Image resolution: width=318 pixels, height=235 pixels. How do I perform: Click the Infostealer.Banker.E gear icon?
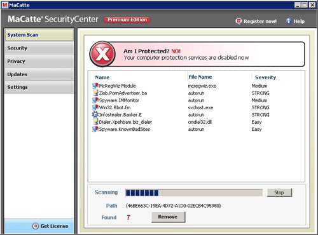pyautogui.click(x=95, y=114)
